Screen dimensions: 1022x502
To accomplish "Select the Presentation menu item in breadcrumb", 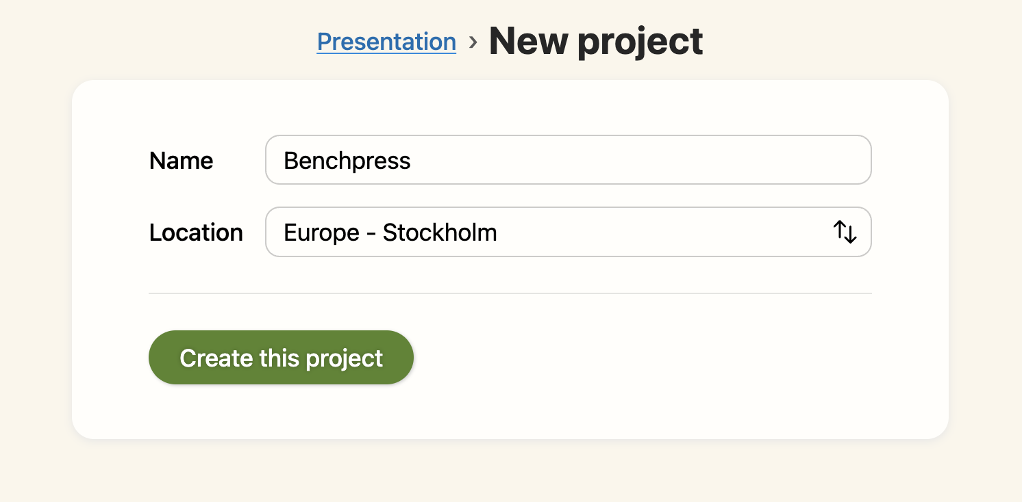I will pyautogui.click(x=386, y=42).
